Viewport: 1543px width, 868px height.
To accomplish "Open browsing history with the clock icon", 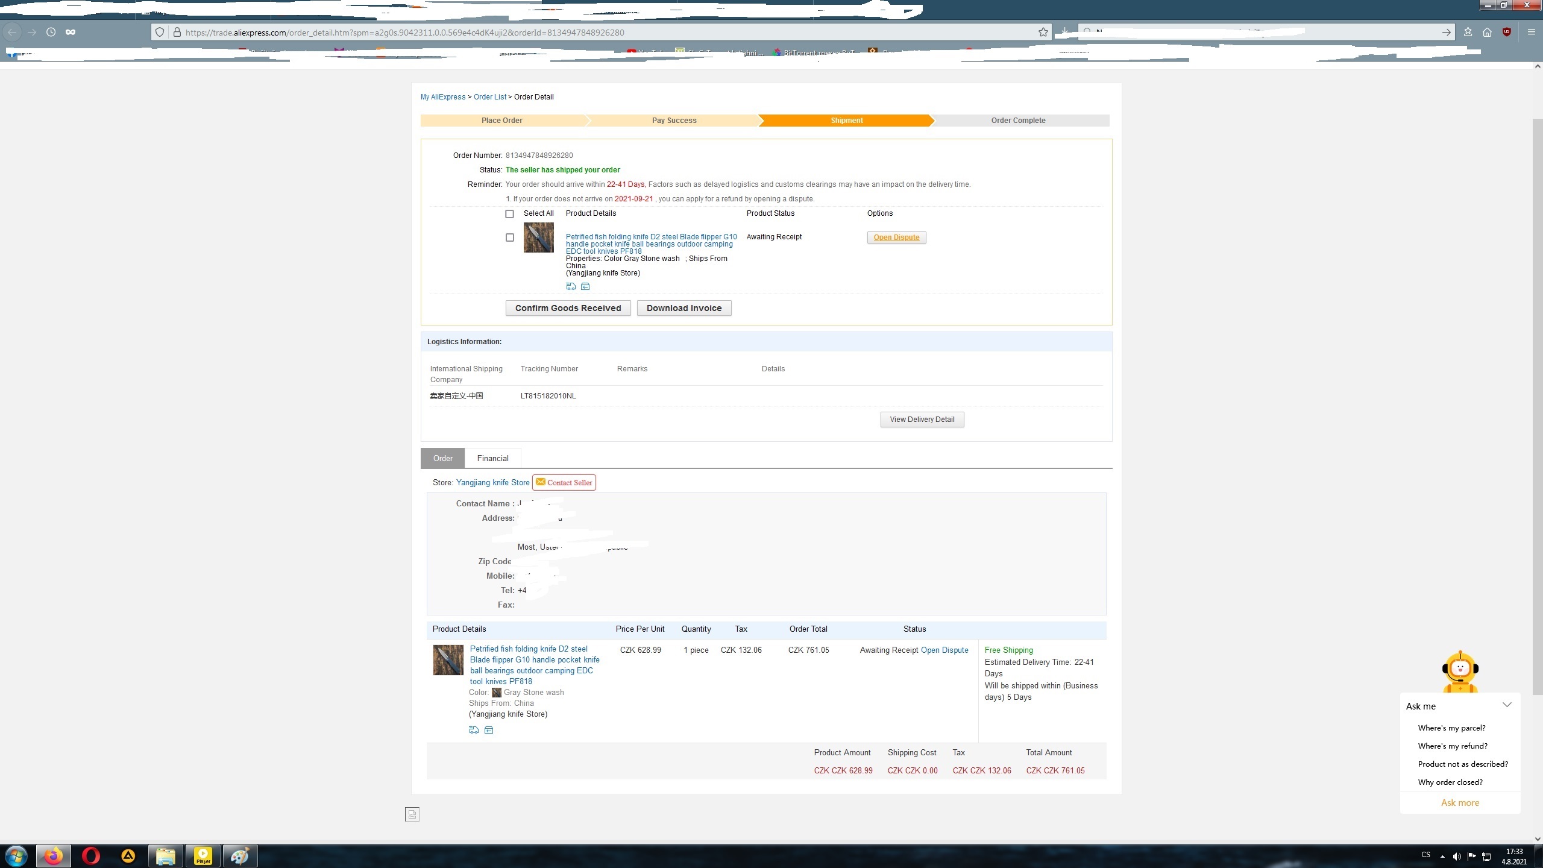I will (x=51, y=33).
